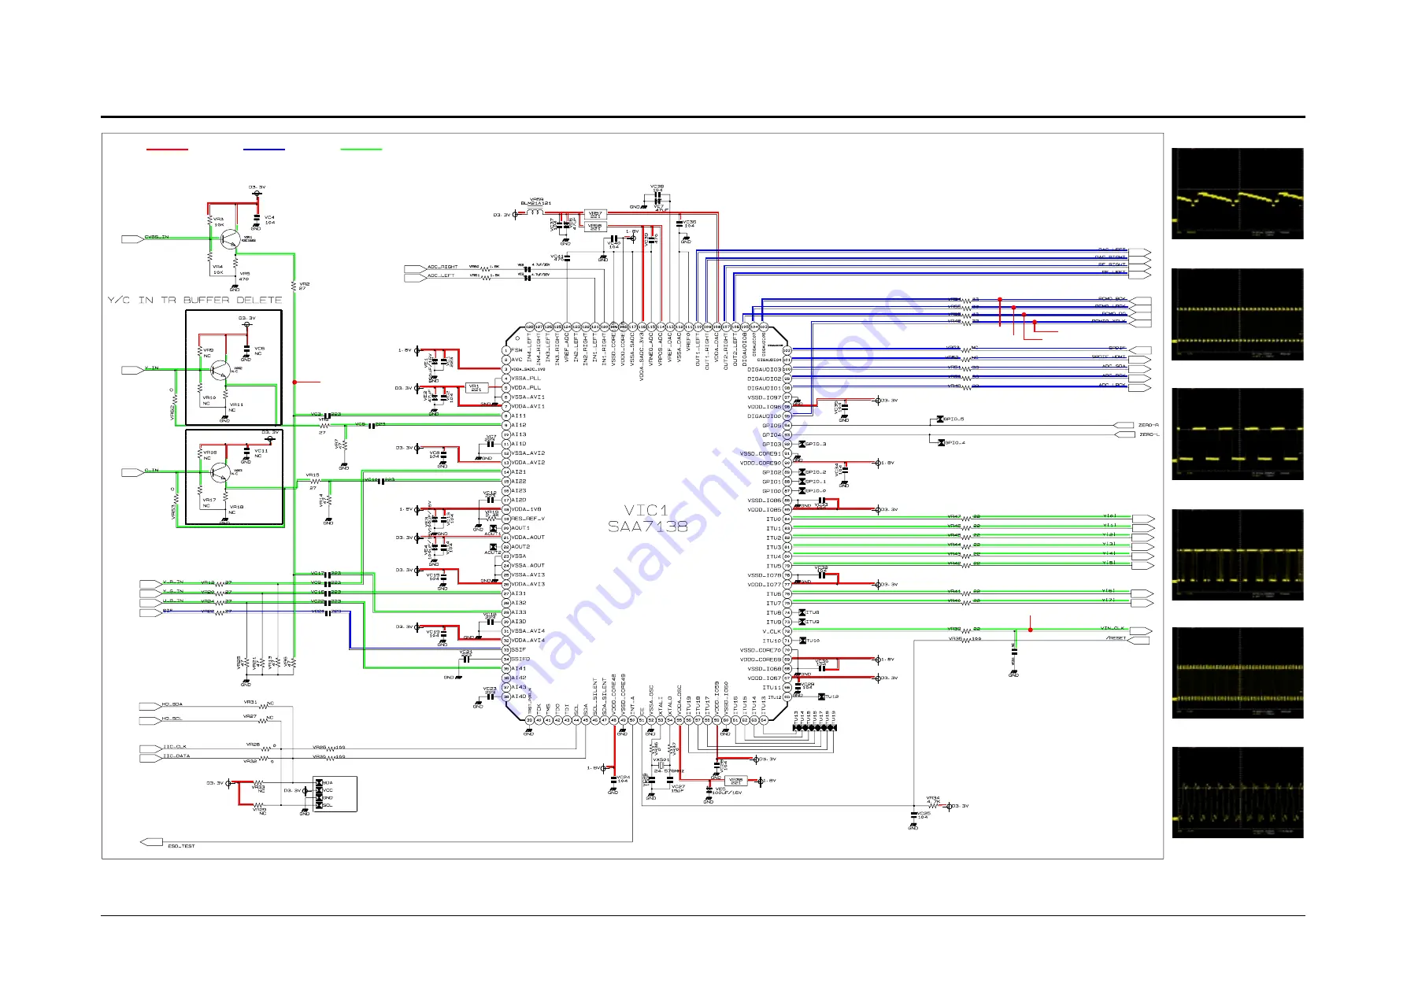Screen dimensions: 1407x994
Task: Click the blue legend line sample
Action: click(x=264, y=149)
